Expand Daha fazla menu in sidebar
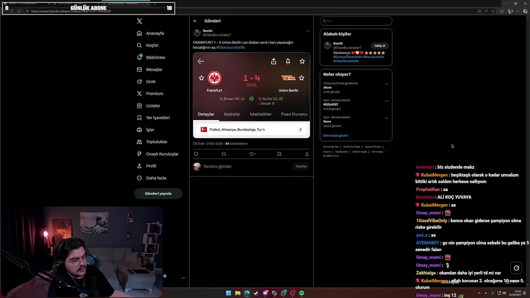 tap(152, 178)
